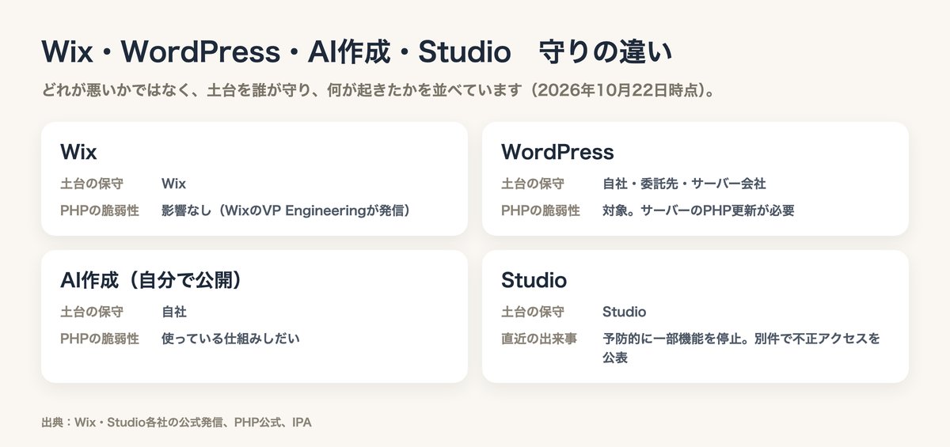Image resolution: width=950 pixels, height=447 pixels.
Task: Click 対象。サーバーのPHP更新が必要 text
Action: click(698, 210)
